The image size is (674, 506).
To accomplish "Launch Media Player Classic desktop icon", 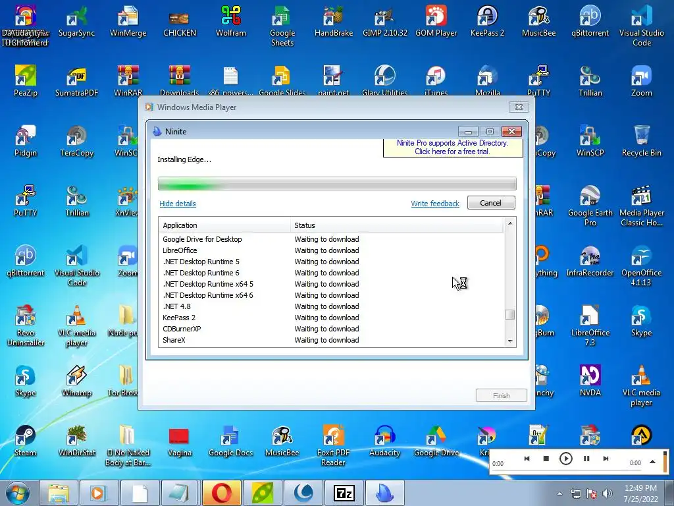I will (x=641, y=206).
